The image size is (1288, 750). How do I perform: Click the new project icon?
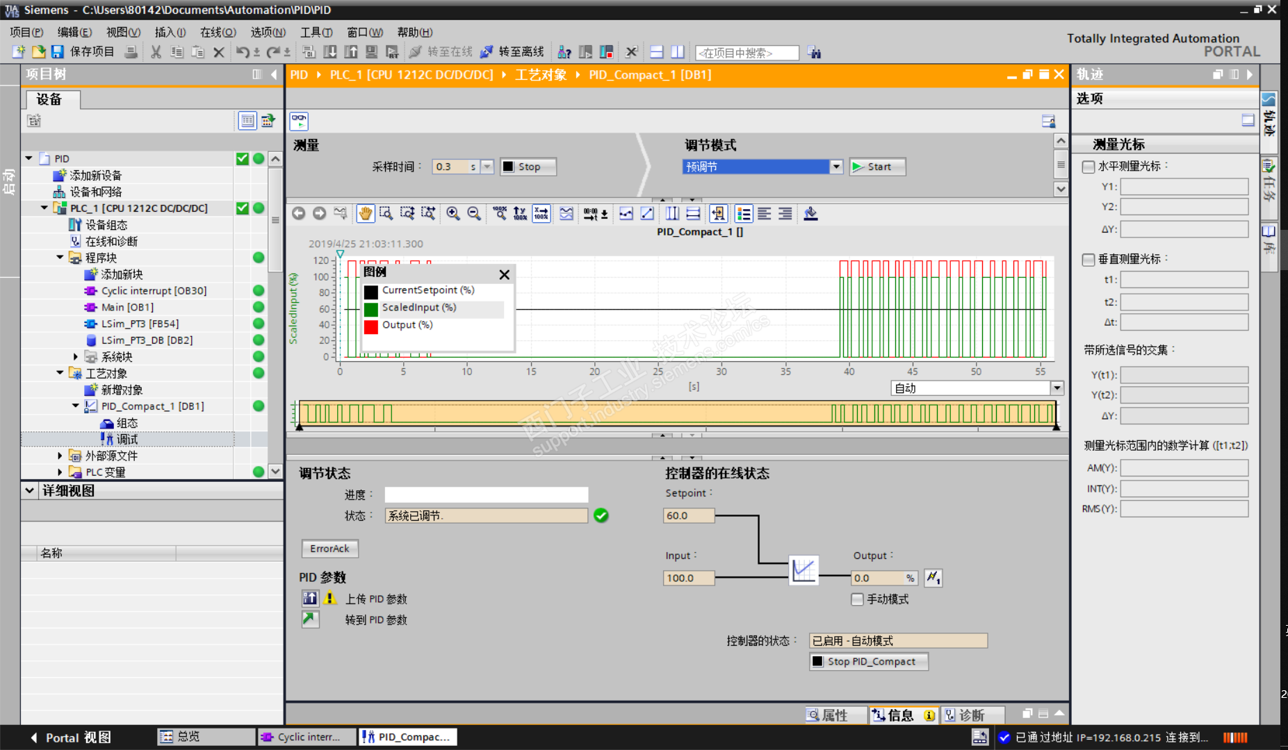[19, 52]
